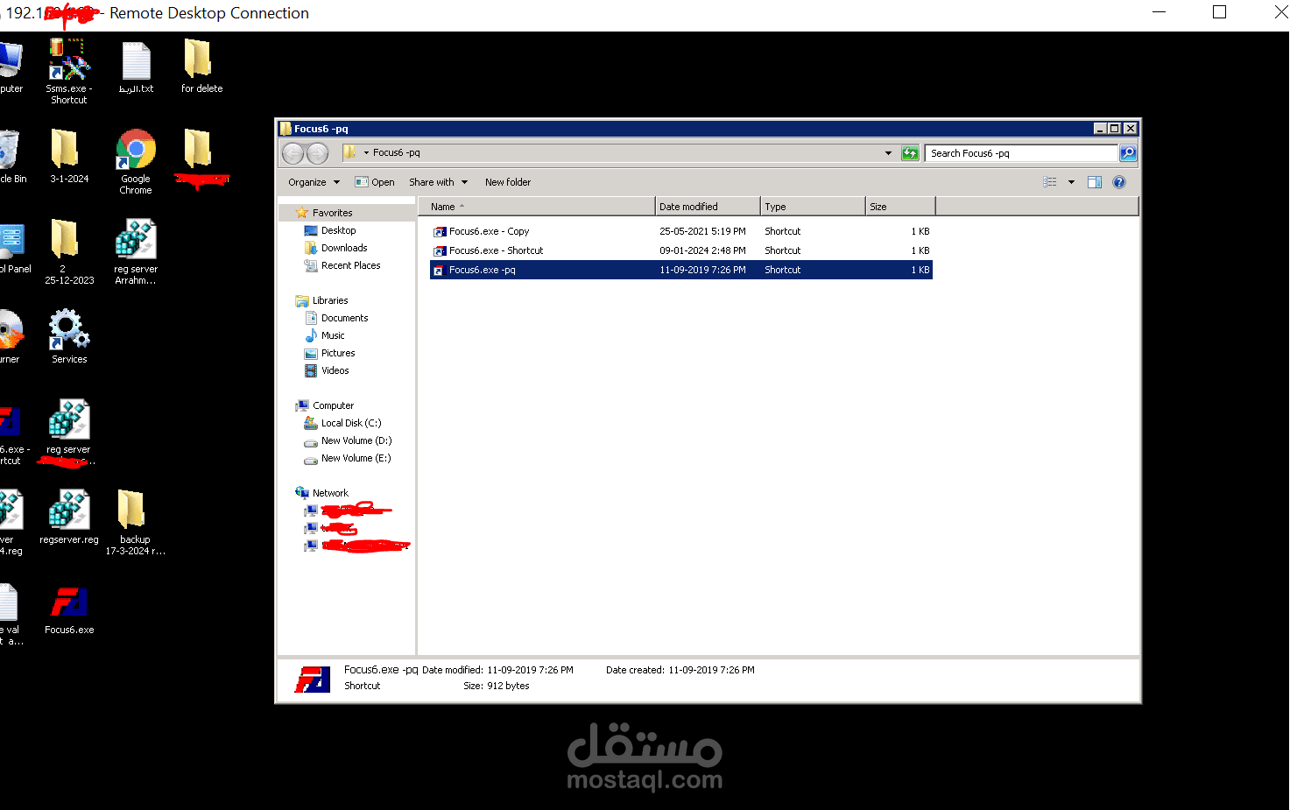This screenshot has width=1290, height=810.
Task: Open the 3-1-2024 folder icon
Action: 69,156
